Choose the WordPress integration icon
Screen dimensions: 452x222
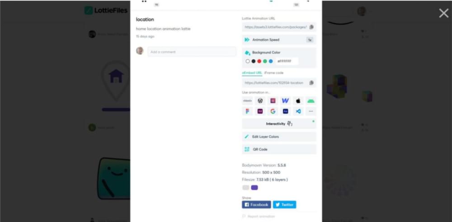coord(260,101)
